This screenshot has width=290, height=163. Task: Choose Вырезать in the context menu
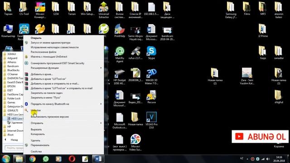point(63,129)
